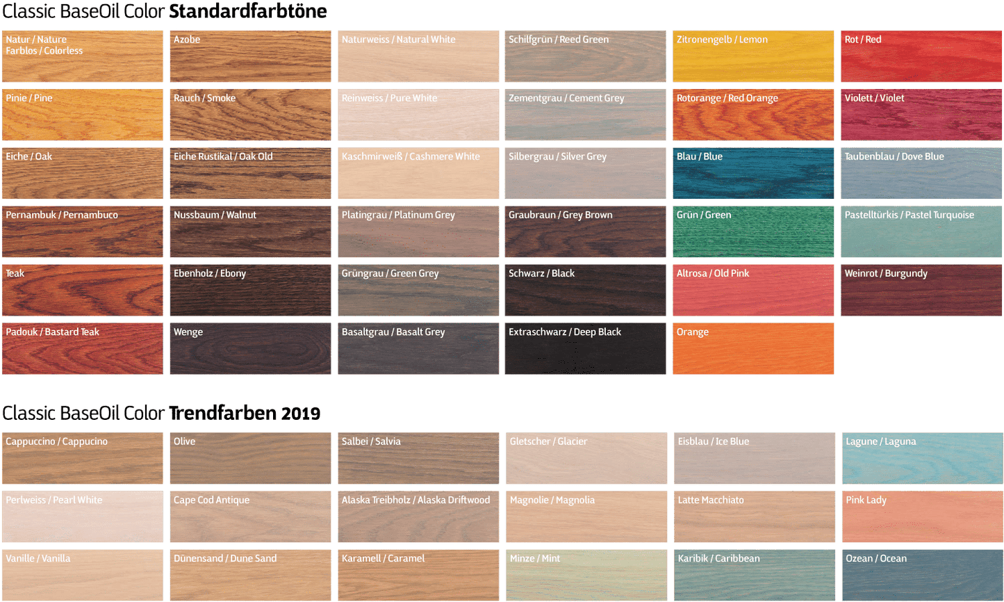1004x602 pixels.
Task: Select Violett / Violet swatch
Action: (x=921, y=115)
